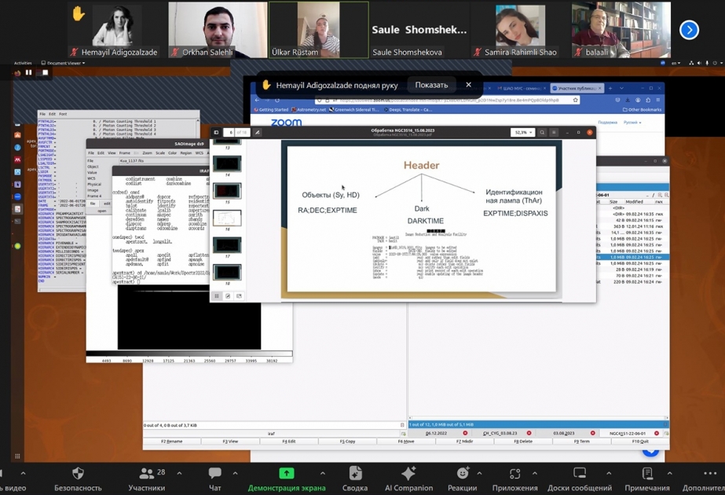The width and height of the screenshot is (725, 495).
Task: Pause the screen recording at top left
Action: [28, 72]
